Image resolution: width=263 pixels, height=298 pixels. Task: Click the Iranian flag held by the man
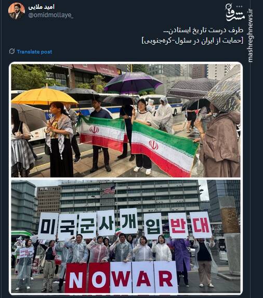(x=101, y=132)
